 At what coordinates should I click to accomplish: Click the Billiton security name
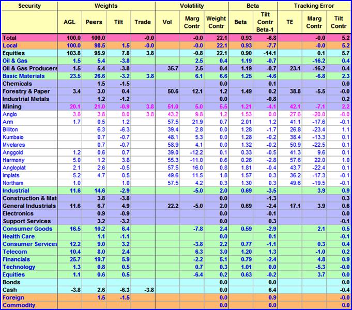pos(10,130)
